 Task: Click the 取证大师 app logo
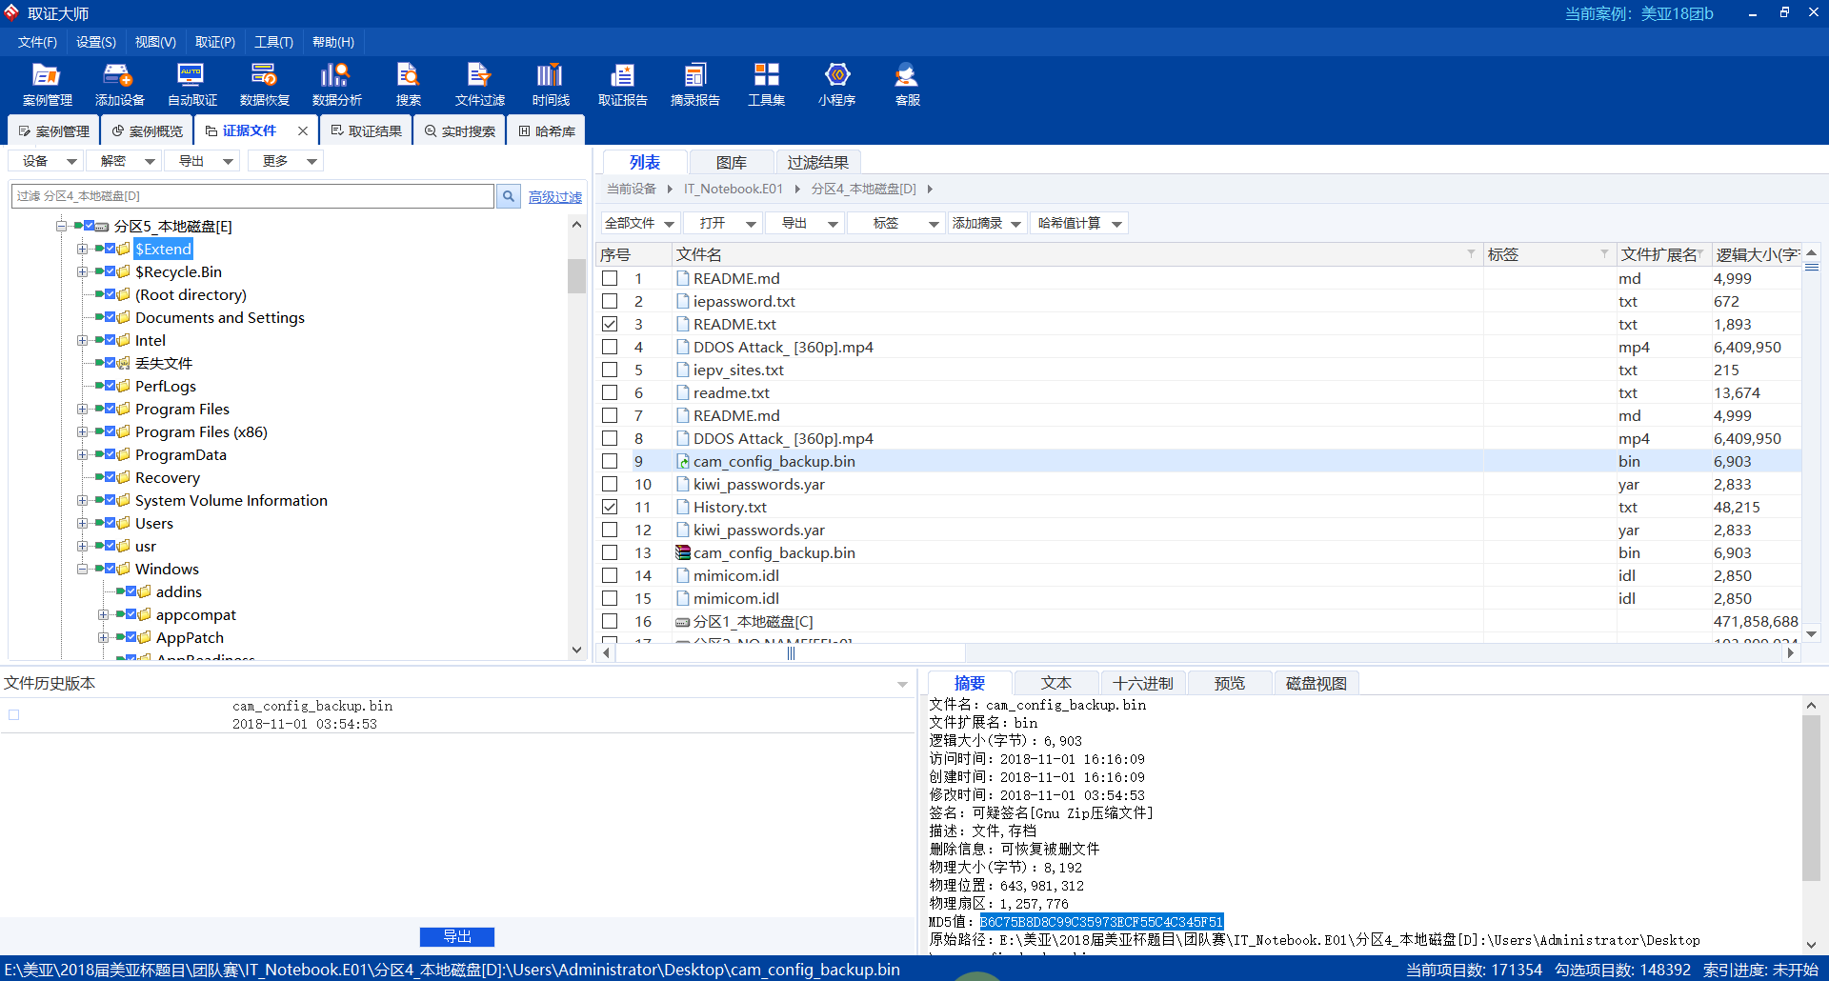coord(12,12)
